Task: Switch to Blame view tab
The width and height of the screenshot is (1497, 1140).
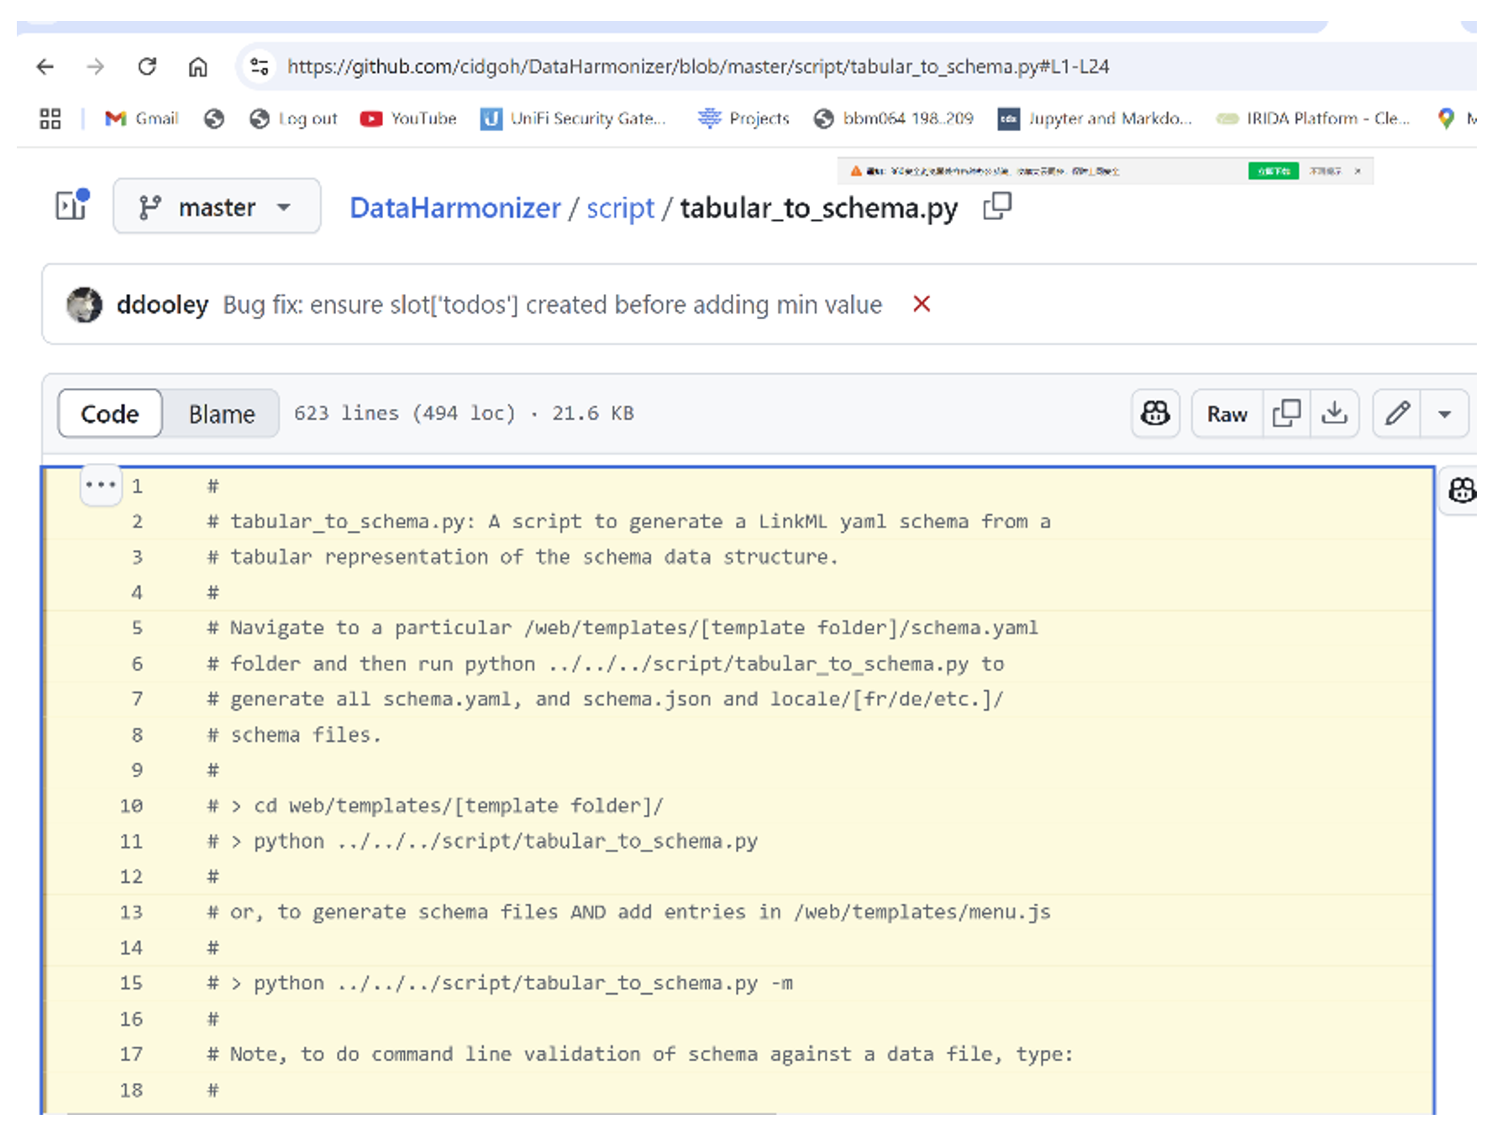Action: click(221, 413)
